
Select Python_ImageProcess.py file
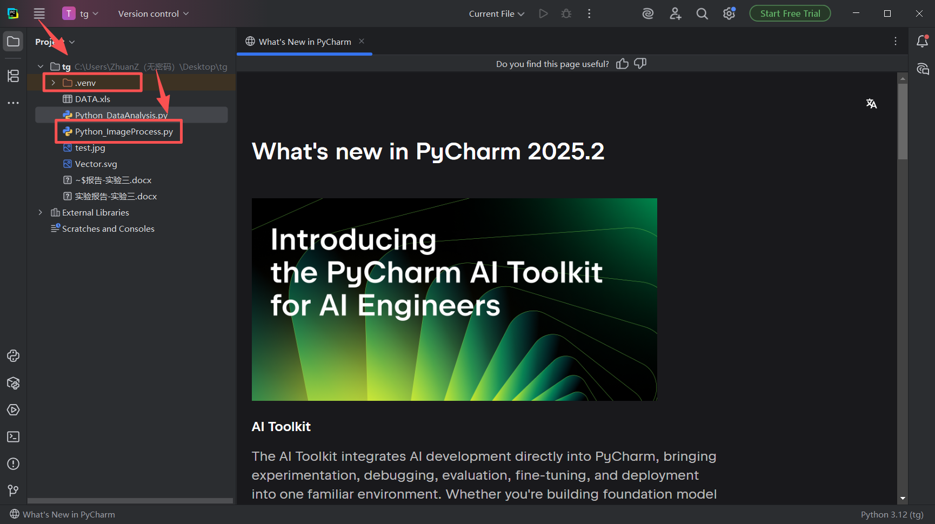click(124, 131)
